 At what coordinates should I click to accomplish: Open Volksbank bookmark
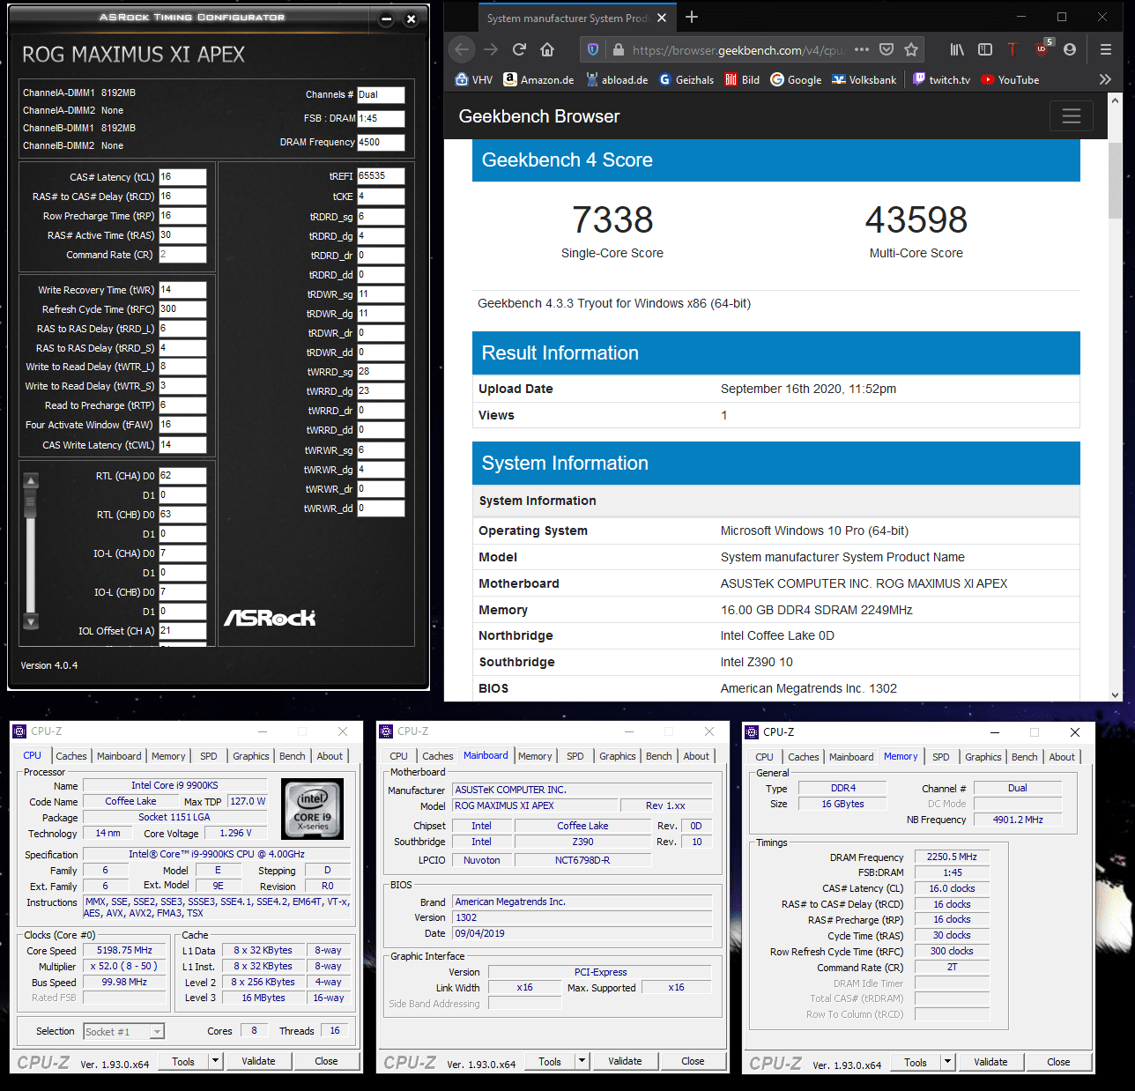pyautogui.click(x=864, y=79)
